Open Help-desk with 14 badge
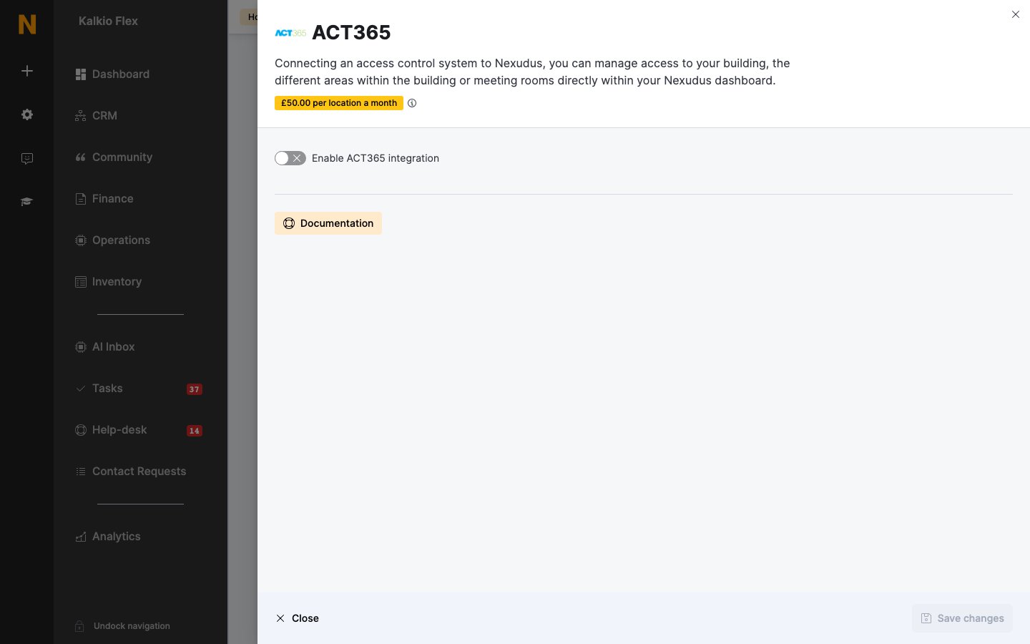 pyautogui.click(x=139, y=430)
